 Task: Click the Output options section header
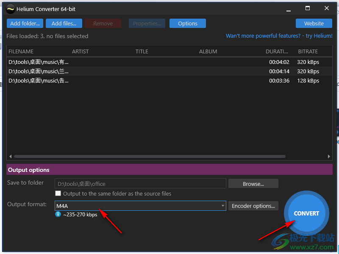pyautogui.click(x=169, y=170)
